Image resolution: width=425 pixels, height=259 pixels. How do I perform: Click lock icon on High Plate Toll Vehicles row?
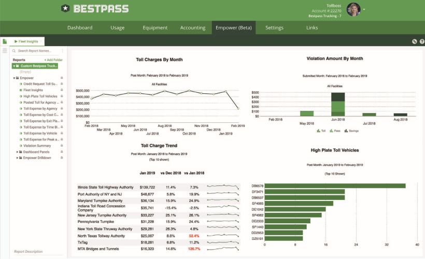tap(62, 96)
